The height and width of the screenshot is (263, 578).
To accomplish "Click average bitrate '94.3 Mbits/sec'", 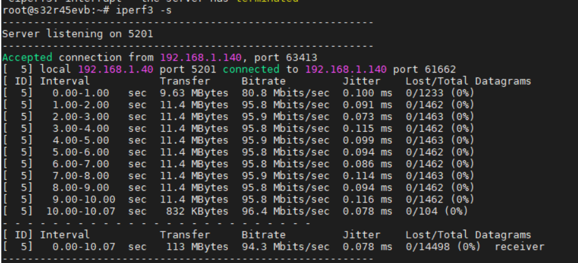I will [x=286, y=247].
